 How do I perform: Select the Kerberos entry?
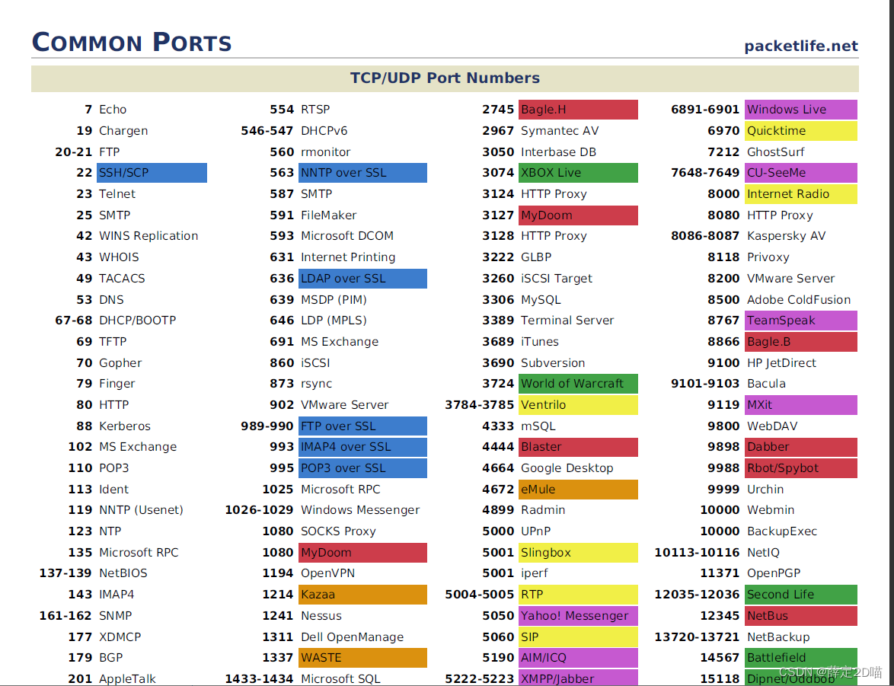click(x=125, y=426)
